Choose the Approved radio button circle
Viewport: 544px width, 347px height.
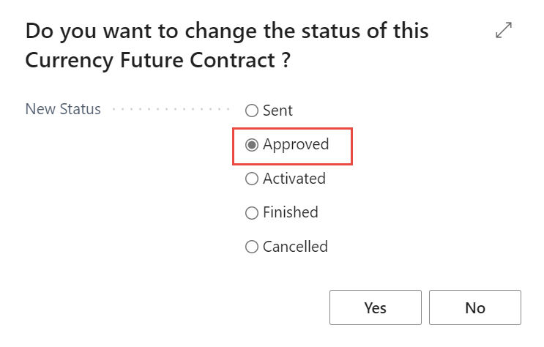252,145
